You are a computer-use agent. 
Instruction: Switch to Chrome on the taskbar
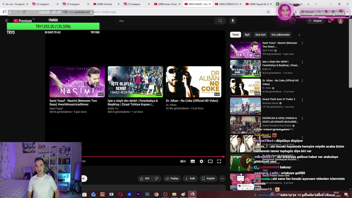[x=156, y=194]
